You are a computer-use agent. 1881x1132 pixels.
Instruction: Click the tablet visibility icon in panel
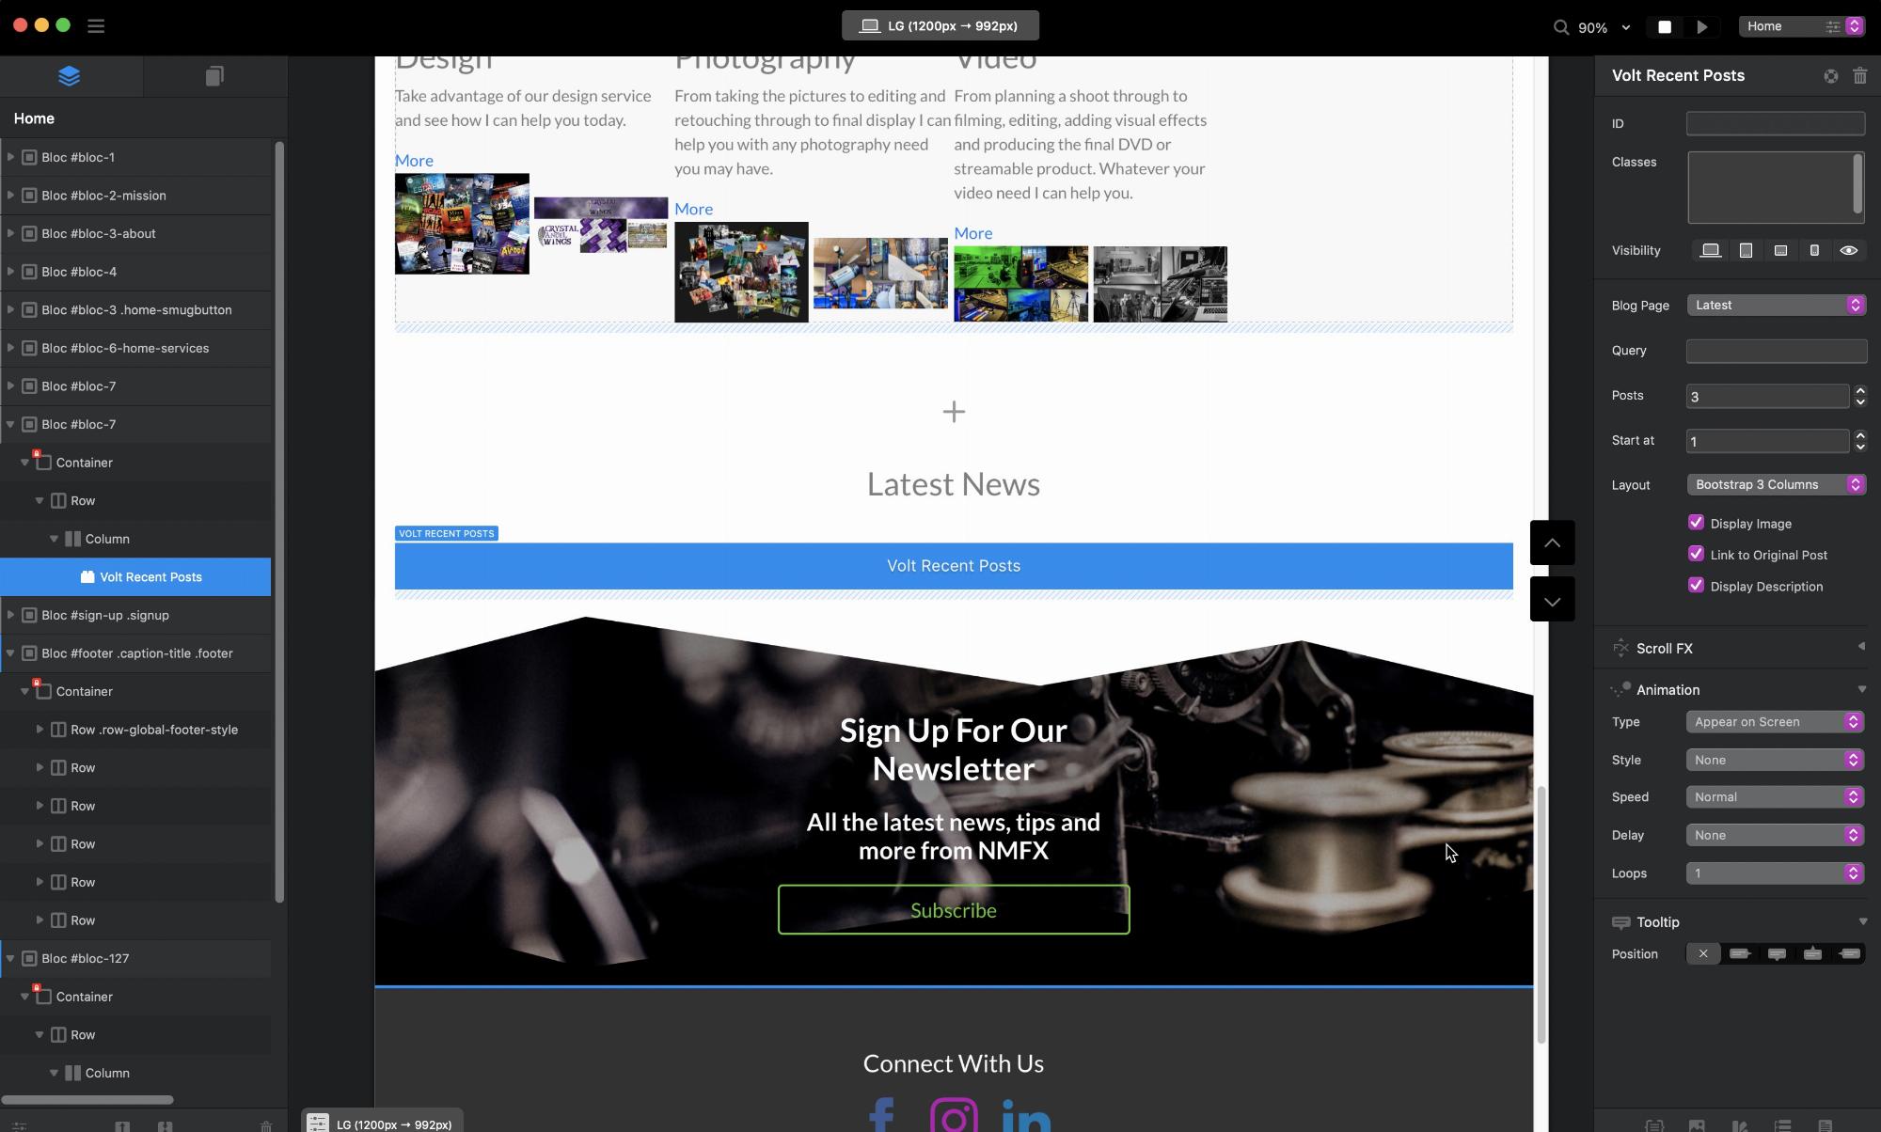pos(1747,250)
